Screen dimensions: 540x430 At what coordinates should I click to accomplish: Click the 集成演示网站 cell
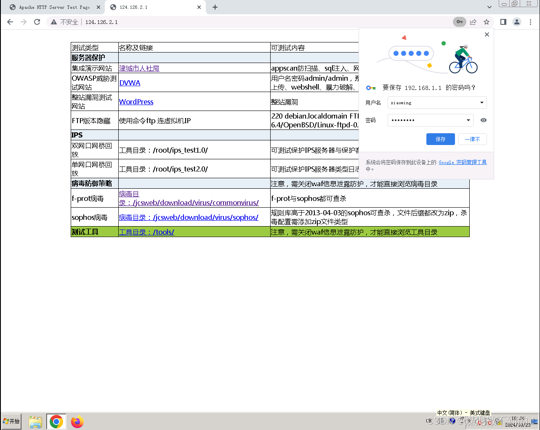[95, 68]
